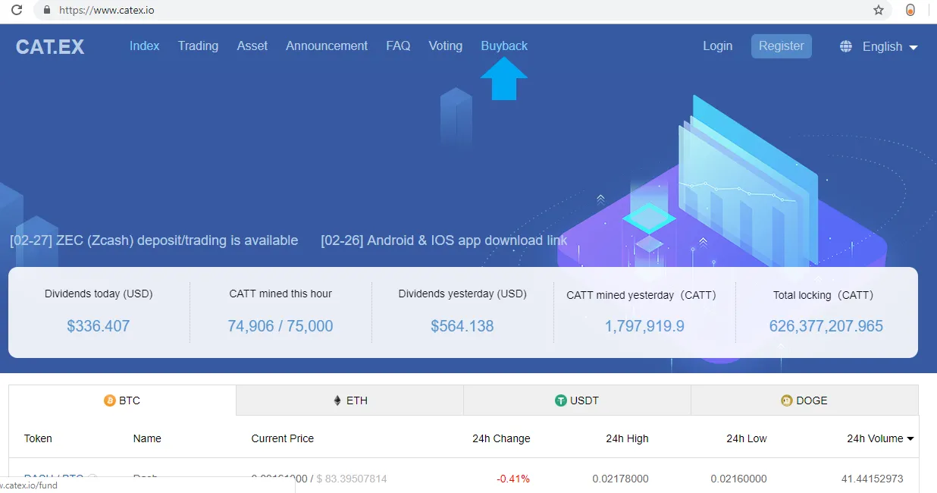Click the Dividends today (USD) label
Screen dimensions: 937x493
(99, 294)
